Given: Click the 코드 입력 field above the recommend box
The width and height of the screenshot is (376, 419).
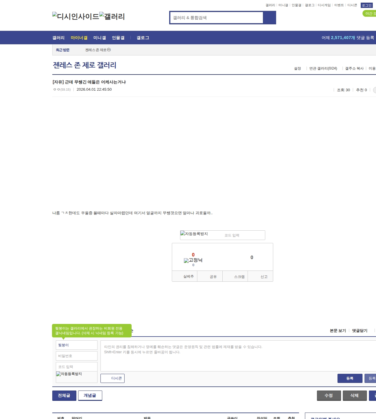Looking at the screenshot, I should click(244, 235).
